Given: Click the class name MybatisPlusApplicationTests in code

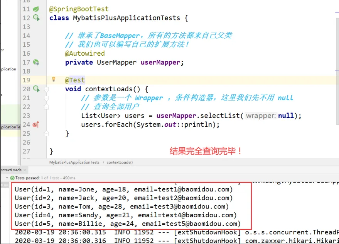Looking at the screenshot, I should click(x=126, y=18).
